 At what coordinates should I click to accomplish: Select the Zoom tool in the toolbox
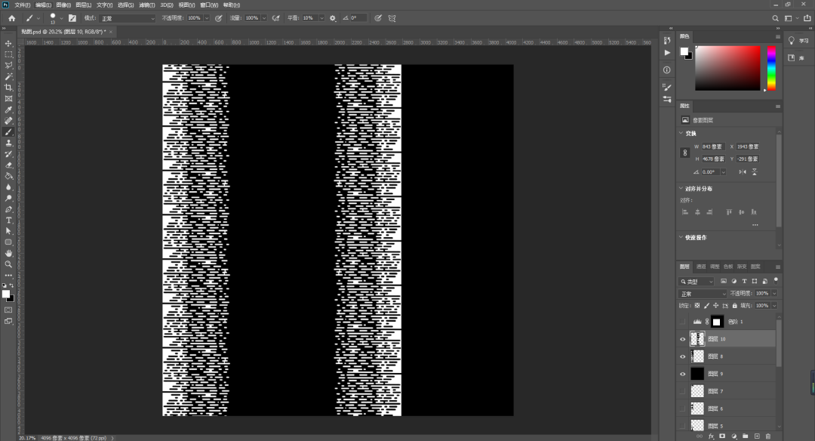click(x=8, y=264)
